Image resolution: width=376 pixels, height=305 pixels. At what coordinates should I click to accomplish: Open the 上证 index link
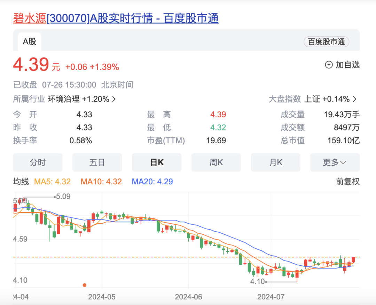pyautogui.click(x=312, y=99)
